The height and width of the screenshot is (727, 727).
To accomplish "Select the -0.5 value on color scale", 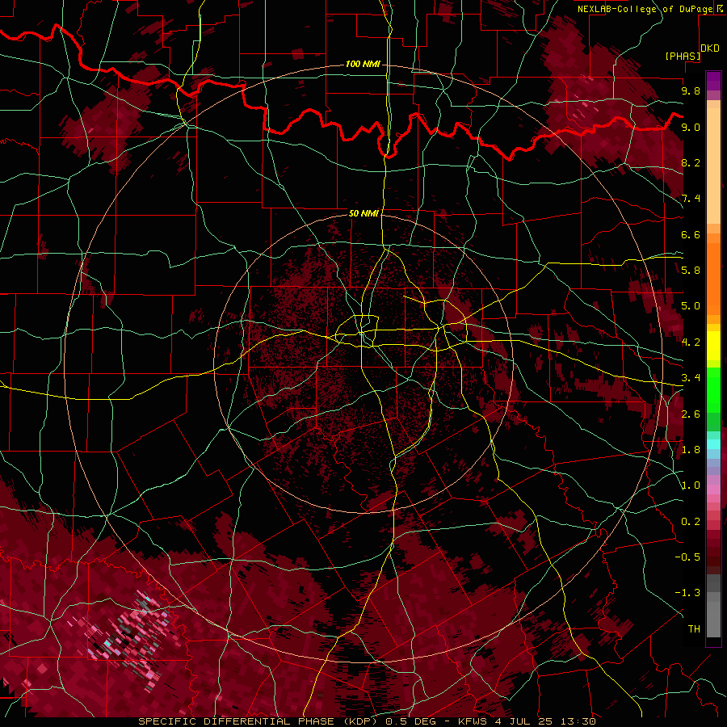I will click(x=688, y=557).
